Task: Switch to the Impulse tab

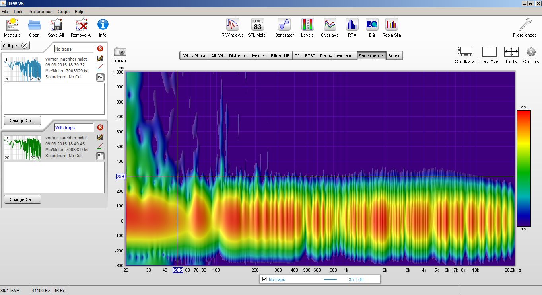Action: point(259,56)
